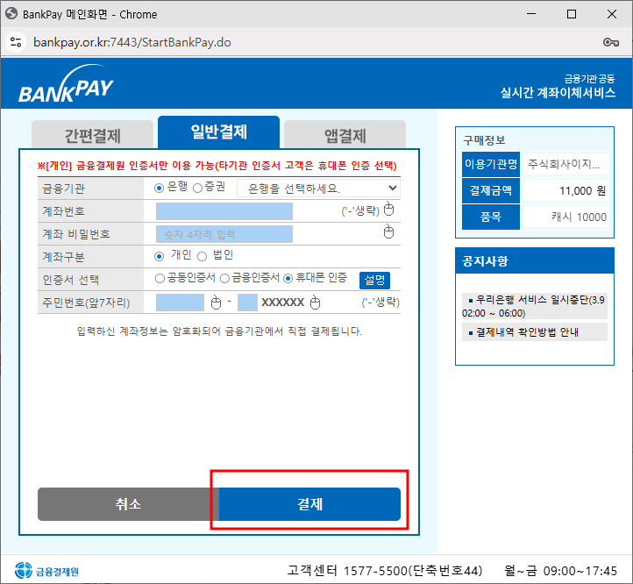Choose 법인 as account type
Screen dimensions: 633x584
pos(203,256)
